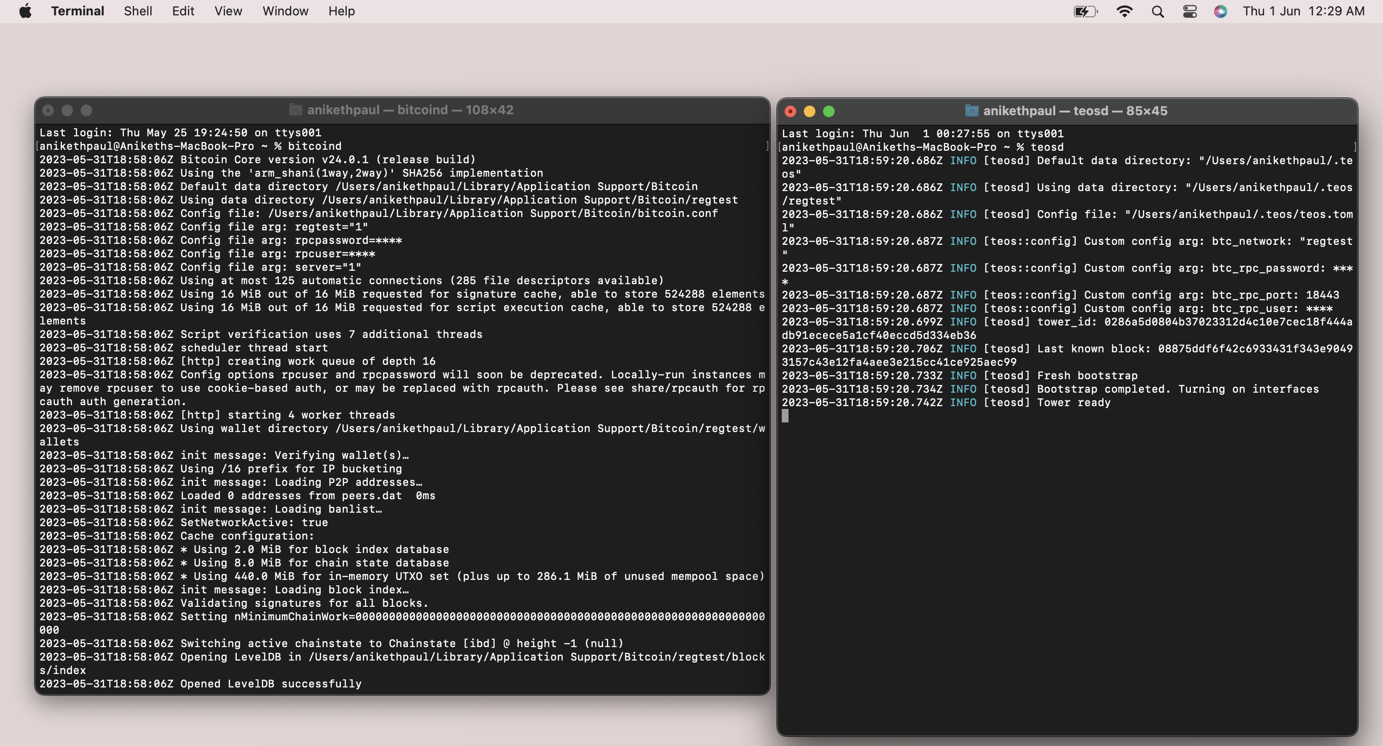The width and height of the screenshot is (1383, 746).
Task: Click 'Script verification uses 7 additional threads'
Action: 261,334
